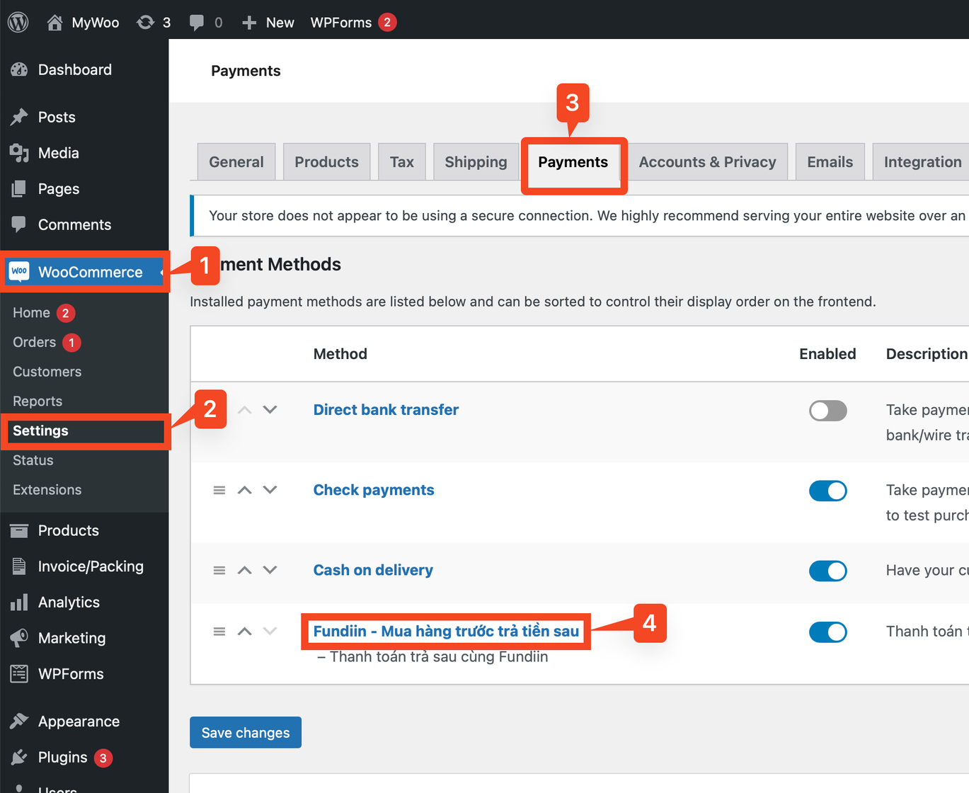Grab the drag handle for Cash on delivery
This screenshot has width=969, height=793.
pos(219,570)
